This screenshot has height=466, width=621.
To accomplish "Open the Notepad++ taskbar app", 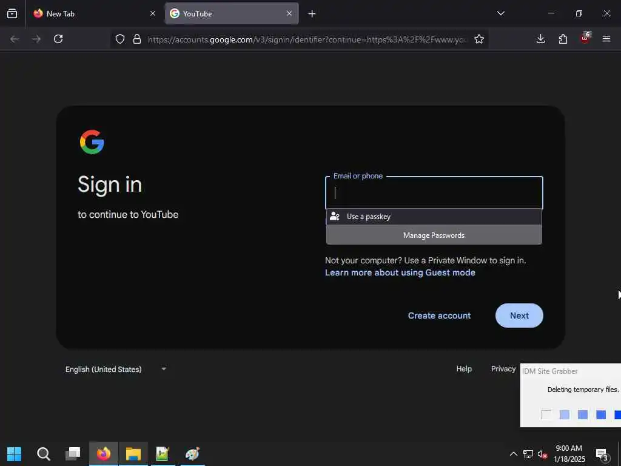I will (163, 454).
